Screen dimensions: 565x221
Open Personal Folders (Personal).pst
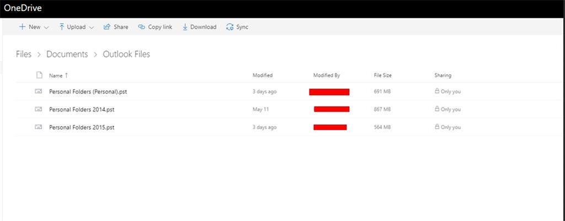coord(88,92)
